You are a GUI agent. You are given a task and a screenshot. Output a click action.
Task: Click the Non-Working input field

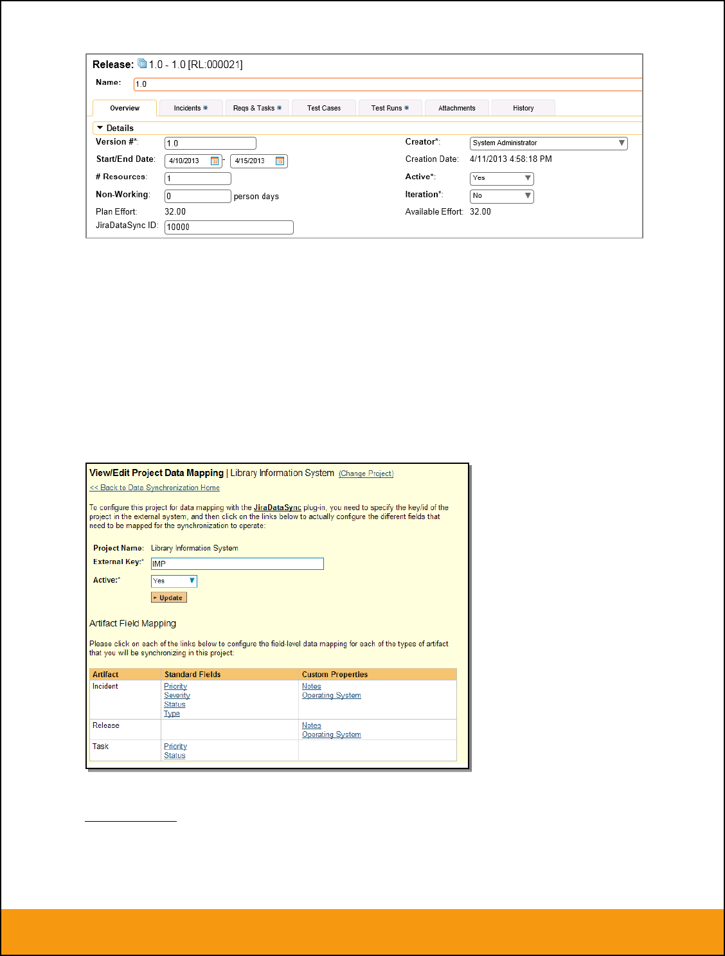point(198,196)
